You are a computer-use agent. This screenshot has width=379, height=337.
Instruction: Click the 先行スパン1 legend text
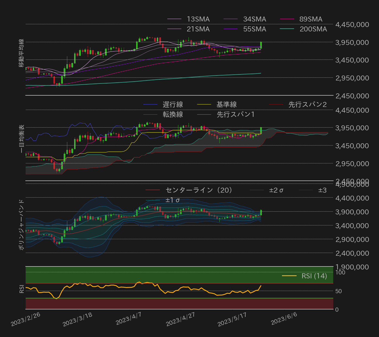pos(236,114)
